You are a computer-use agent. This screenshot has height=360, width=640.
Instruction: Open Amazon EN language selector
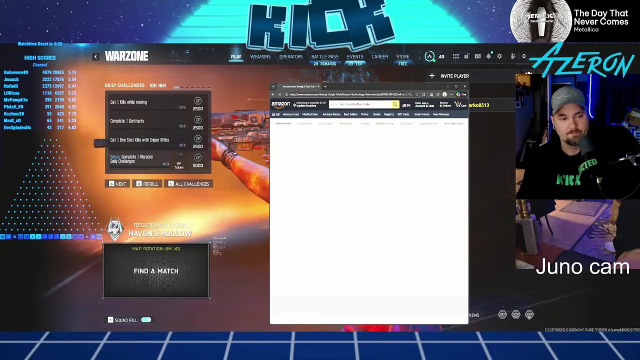pos(406,105)
